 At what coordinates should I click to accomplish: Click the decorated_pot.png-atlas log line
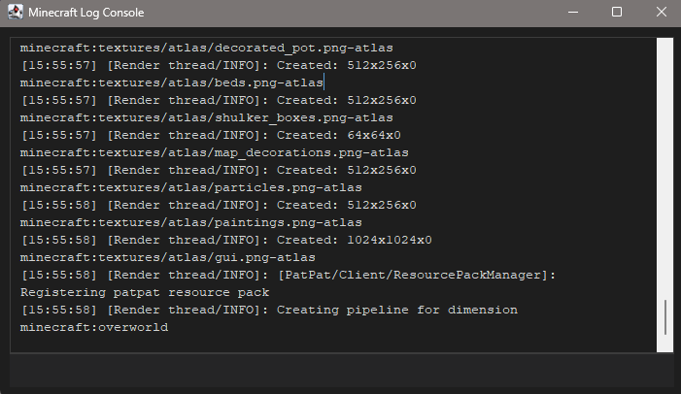206,48
